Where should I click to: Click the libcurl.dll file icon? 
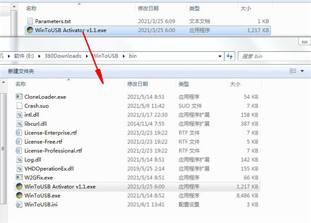click(19, 124)
